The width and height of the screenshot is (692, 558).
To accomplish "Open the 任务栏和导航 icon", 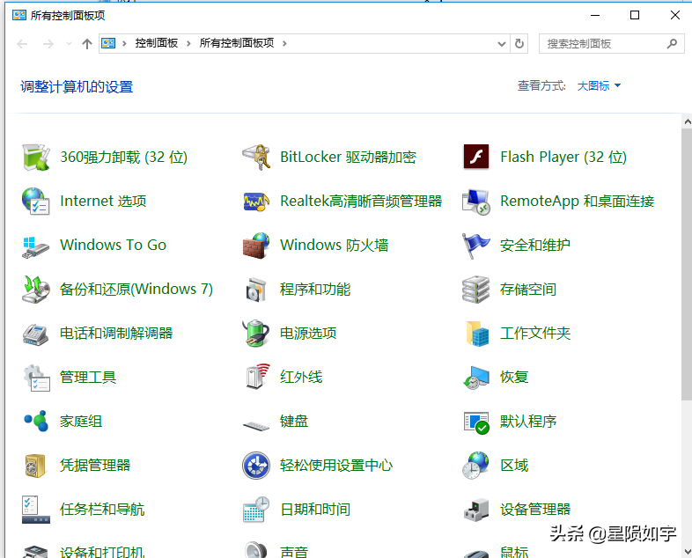I will click(x=36, y=510).
